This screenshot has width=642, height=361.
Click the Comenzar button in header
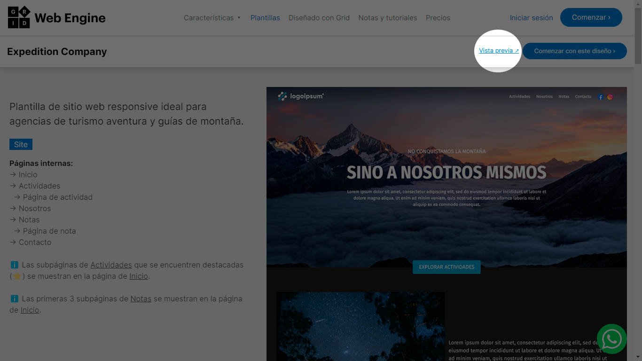(591, 17)
